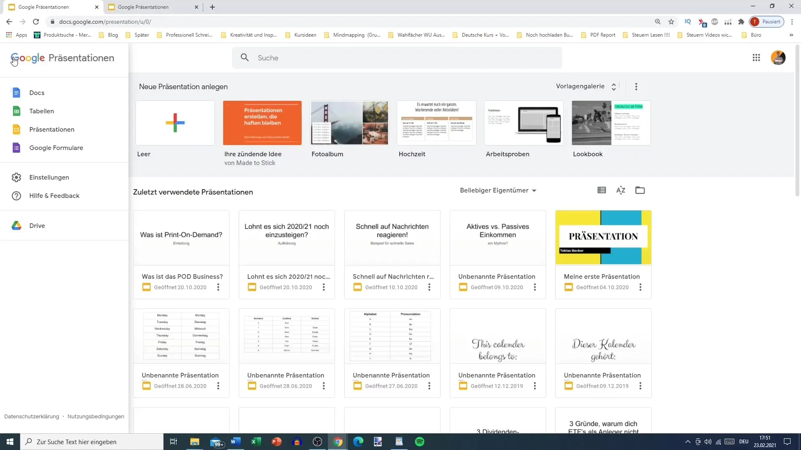
Task: Open the yellow PRÄSENTATION thumbnail
Action: point(603,237)
